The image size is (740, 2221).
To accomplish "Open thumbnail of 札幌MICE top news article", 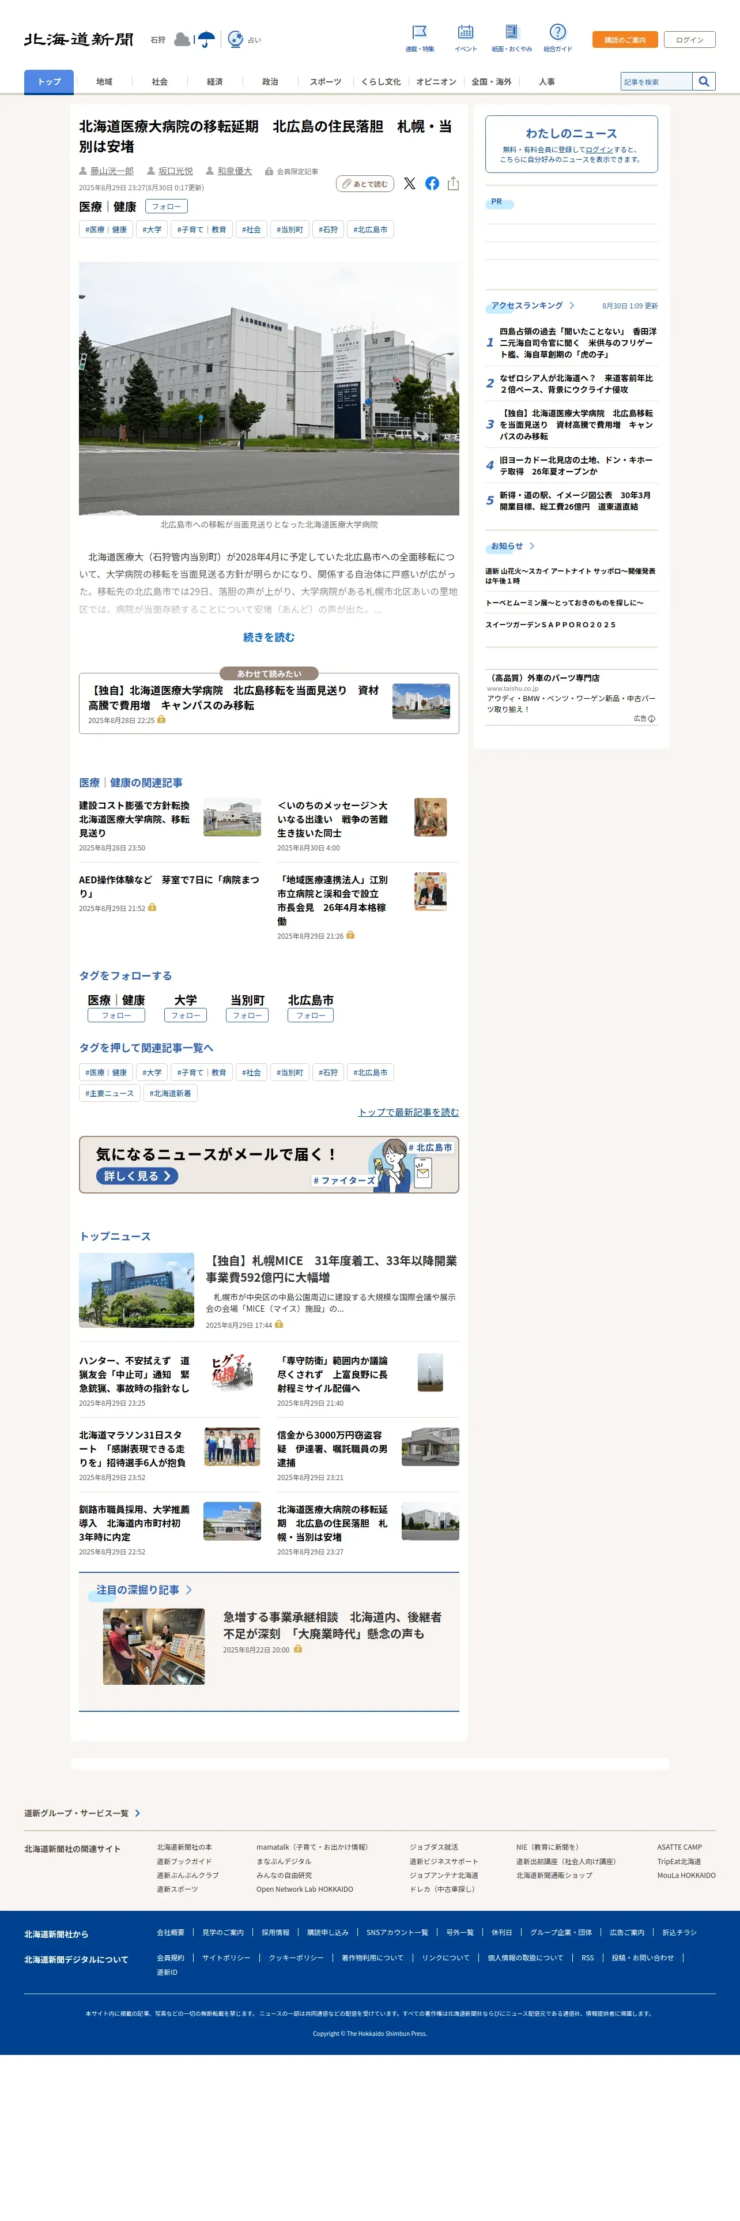I will (x=137, y=1290).
